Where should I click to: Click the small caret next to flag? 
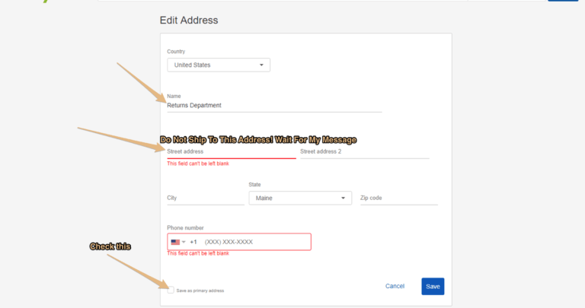coord(184,242)
